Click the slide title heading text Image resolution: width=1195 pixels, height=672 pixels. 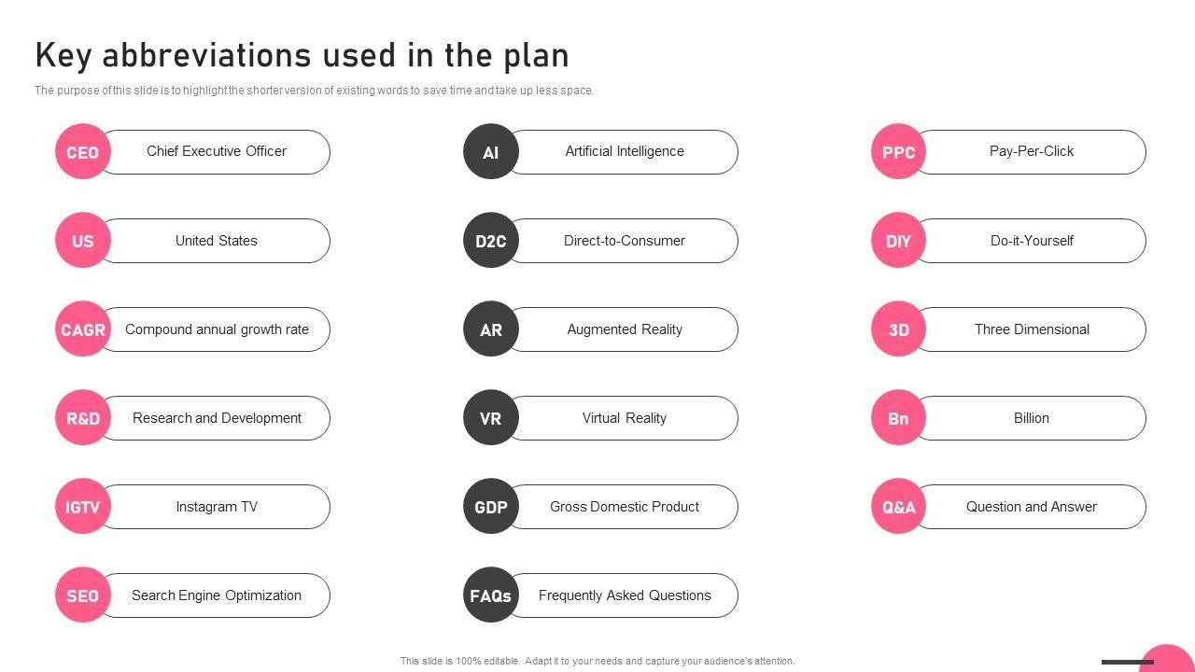[x=302, y=56]
